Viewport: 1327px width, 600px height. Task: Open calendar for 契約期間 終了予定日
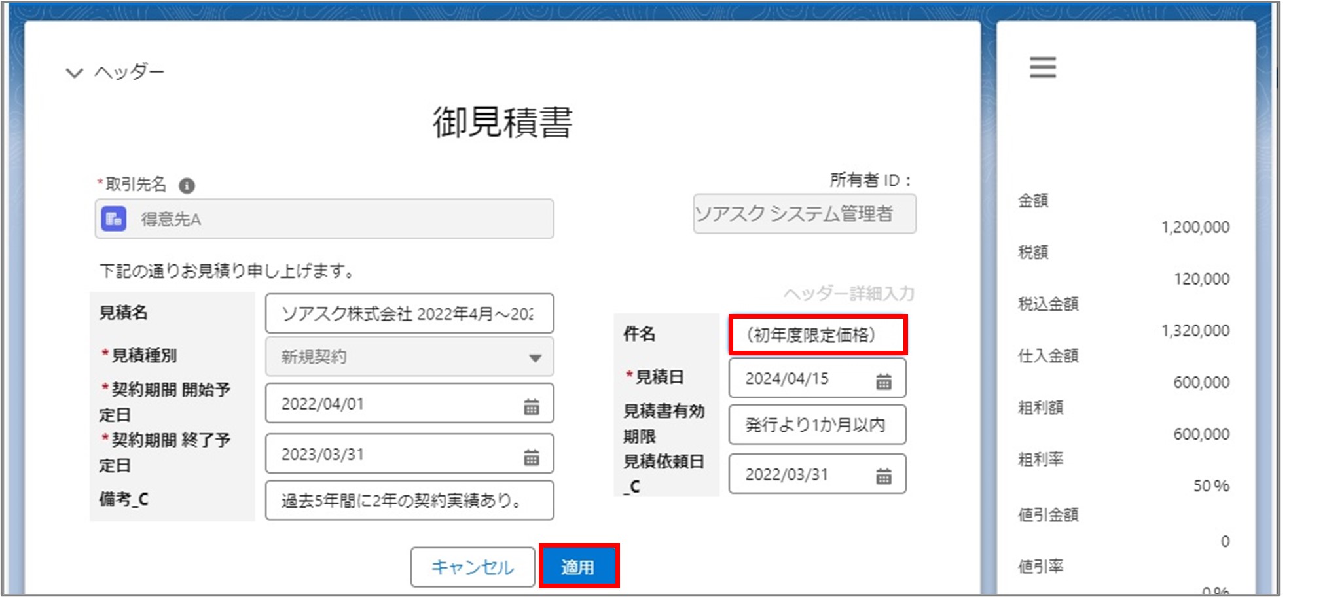pyautogui.click(x=532, y=457)
